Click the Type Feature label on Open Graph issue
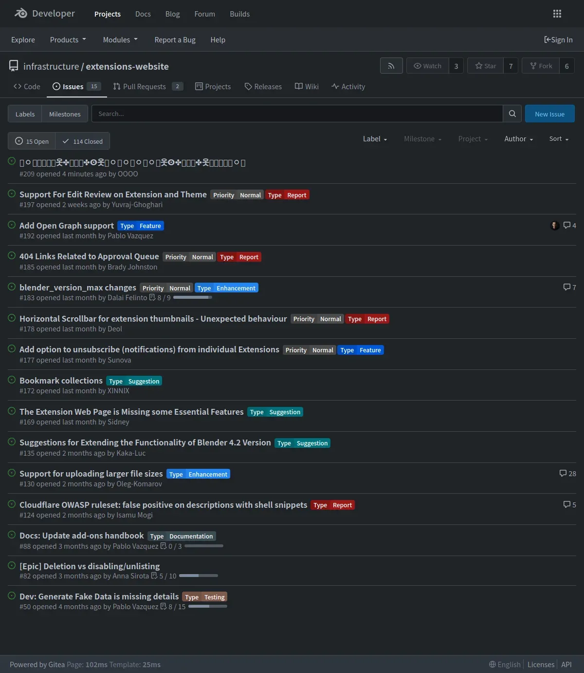 point(141,225)
